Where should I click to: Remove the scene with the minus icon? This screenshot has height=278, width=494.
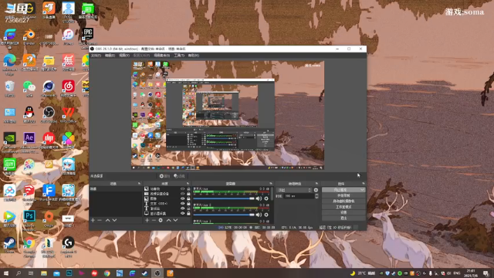100,220
